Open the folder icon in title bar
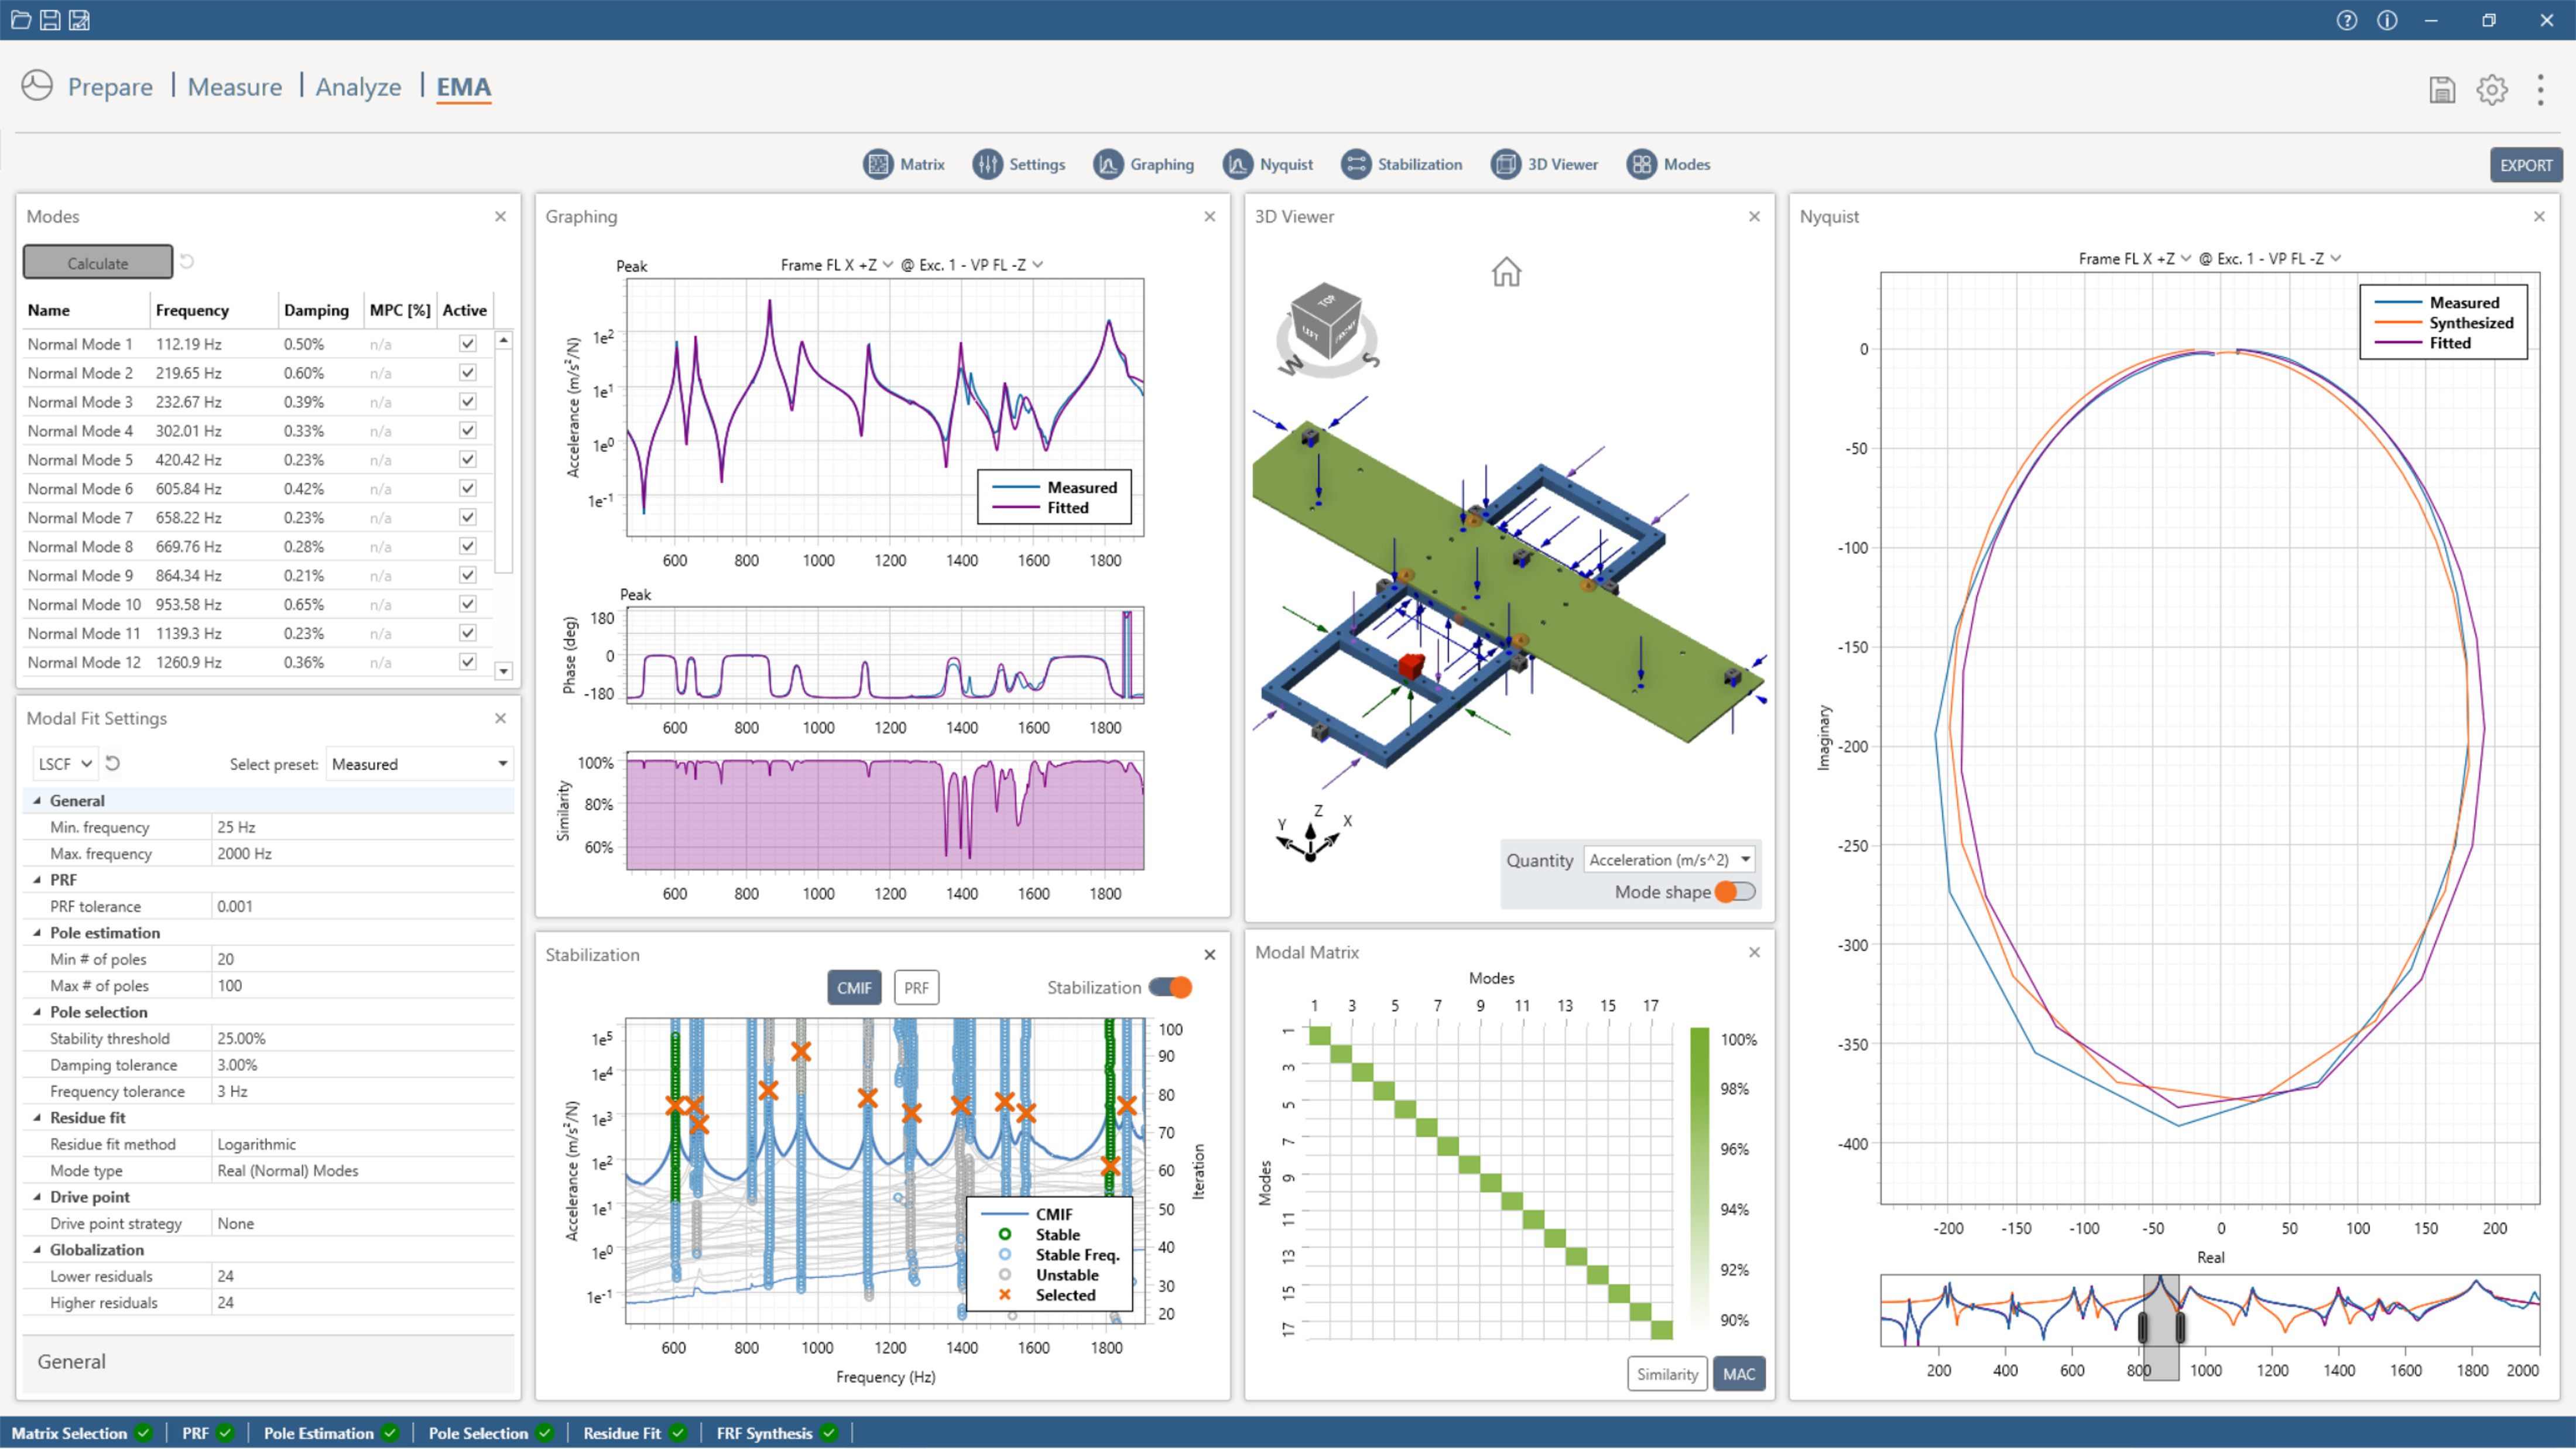Viewport: 2576px width, 1449px height. (x=21, y=20)
